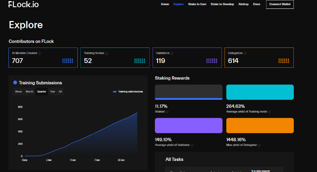This screenshot has height=172, width=317.
Task: Select the Week time range
Action: [18, 92]
